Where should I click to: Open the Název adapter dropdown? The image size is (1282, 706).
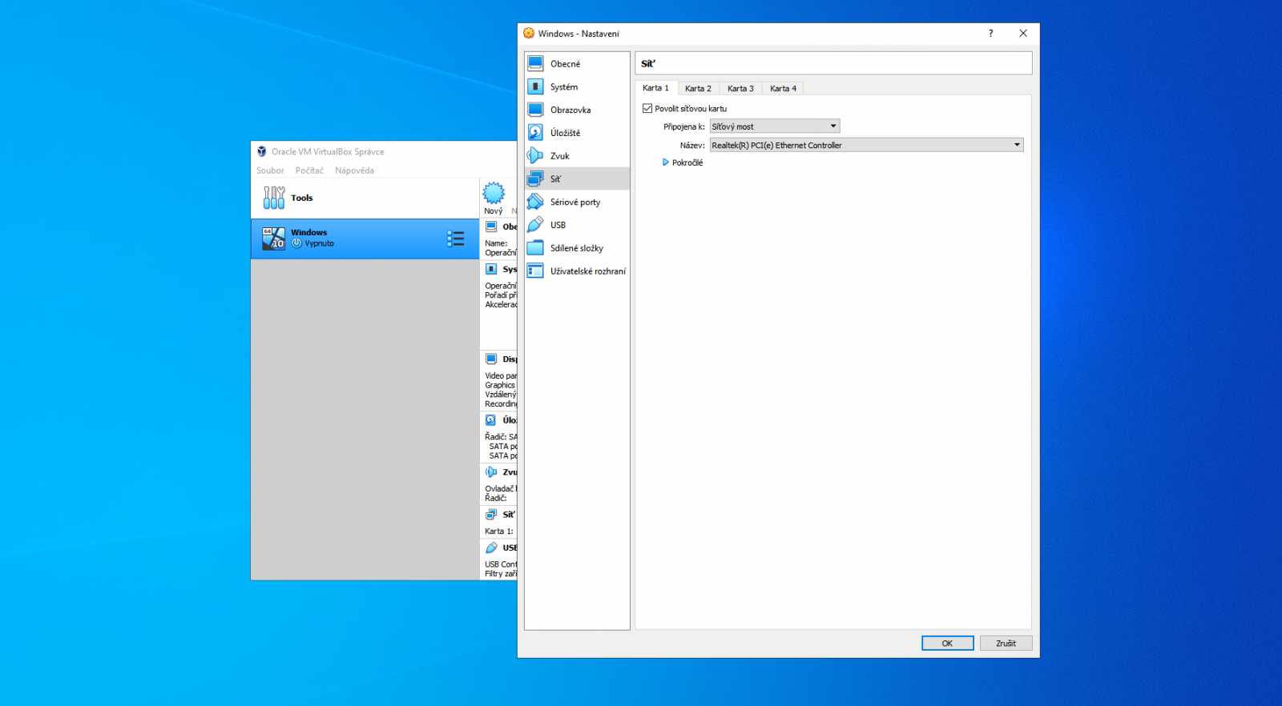867,145
